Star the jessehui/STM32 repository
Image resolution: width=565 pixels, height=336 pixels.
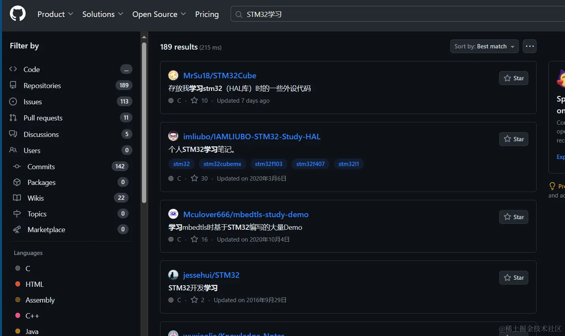[x=513, y=278]
